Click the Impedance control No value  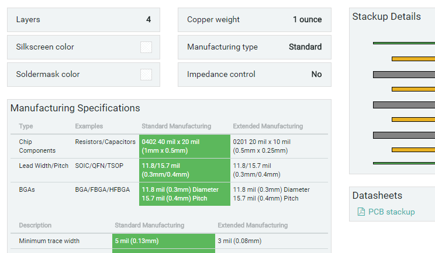pos(316,75)
